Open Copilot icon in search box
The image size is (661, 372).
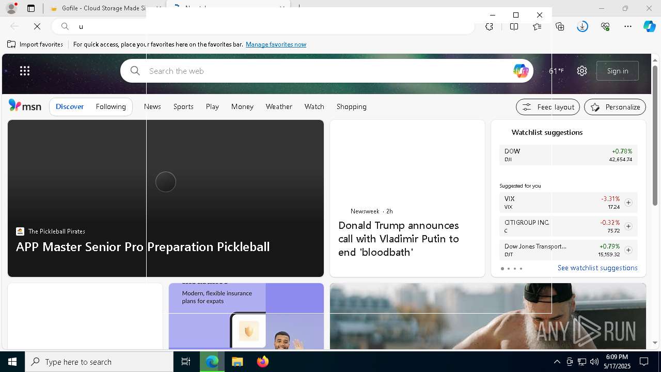pyautogui.click(x=521, y=71)
